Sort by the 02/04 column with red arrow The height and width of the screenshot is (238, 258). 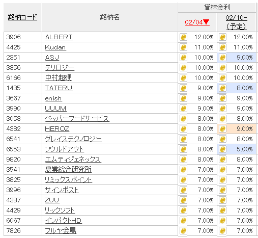tap(197, 22)
